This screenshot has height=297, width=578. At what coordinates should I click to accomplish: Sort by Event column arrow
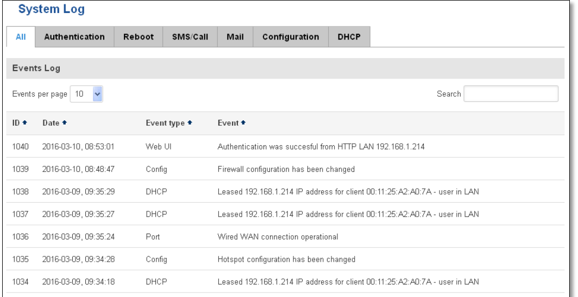point(243,123)
